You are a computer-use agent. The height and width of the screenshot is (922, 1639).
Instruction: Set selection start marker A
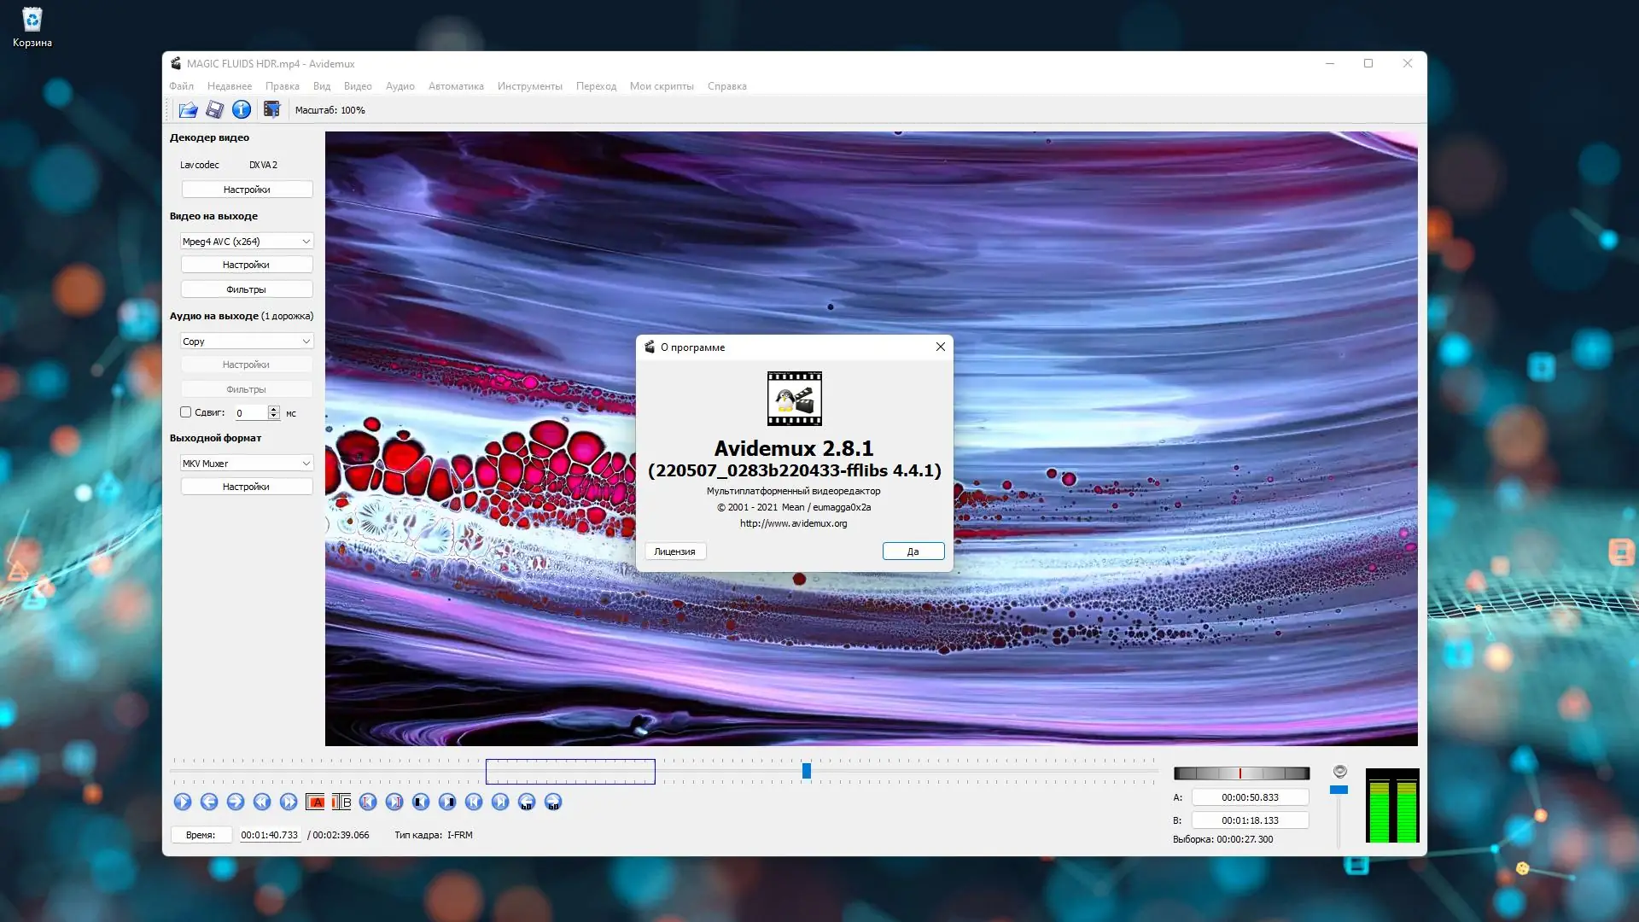[315, 802]
